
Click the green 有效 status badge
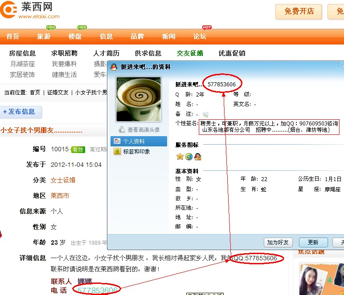pos(78,150)
